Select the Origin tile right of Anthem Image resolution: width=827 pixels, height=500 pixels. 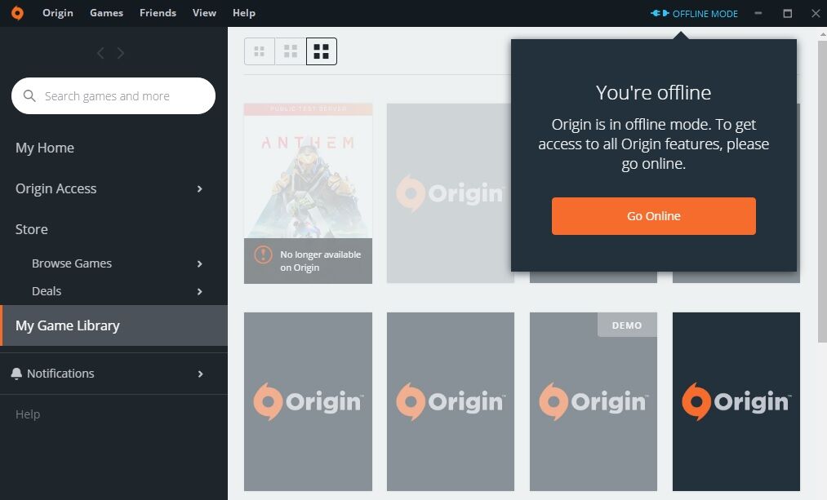pos(449,193)
